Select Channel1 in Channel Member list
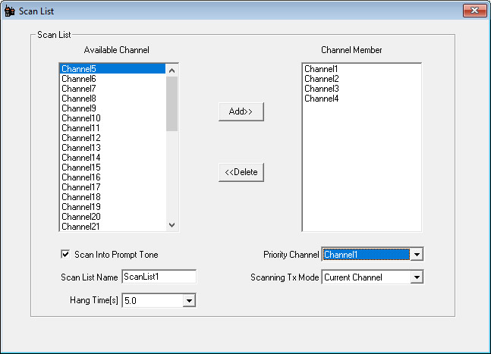 click(x=321, y=69)
